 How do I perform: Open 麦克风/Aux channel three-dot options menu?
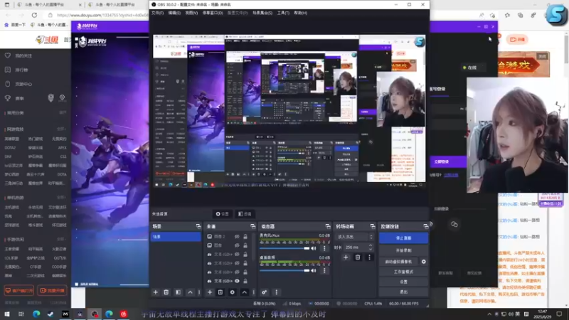tap(324, 248)
